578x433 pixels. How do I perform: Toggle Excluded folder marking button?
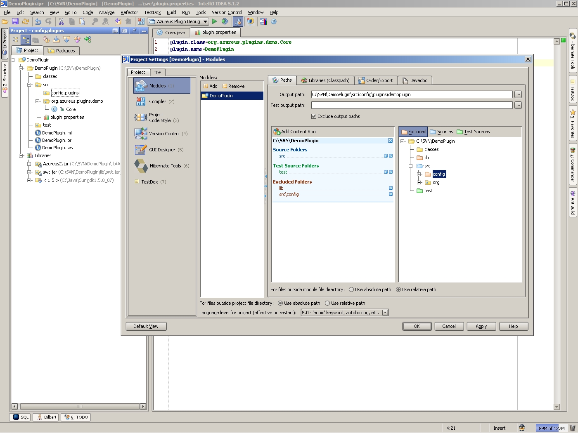pyautogui.click(x=413, y=132)
